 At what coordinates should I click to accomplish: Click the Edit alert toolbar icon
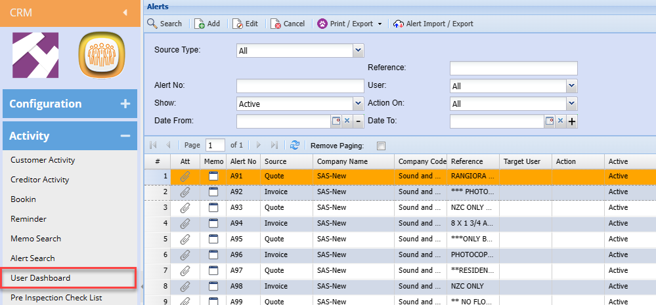pos(238,24)
